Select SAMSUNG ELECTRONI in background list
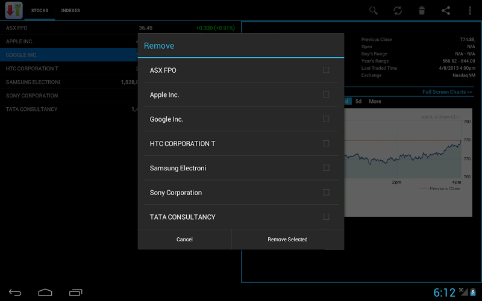482x301 pixels. point(69,82)
